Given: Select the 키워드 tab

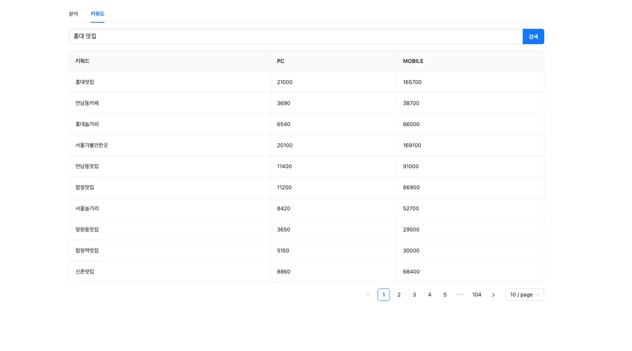Looking at the screenshot, I should tap(97, 14).
